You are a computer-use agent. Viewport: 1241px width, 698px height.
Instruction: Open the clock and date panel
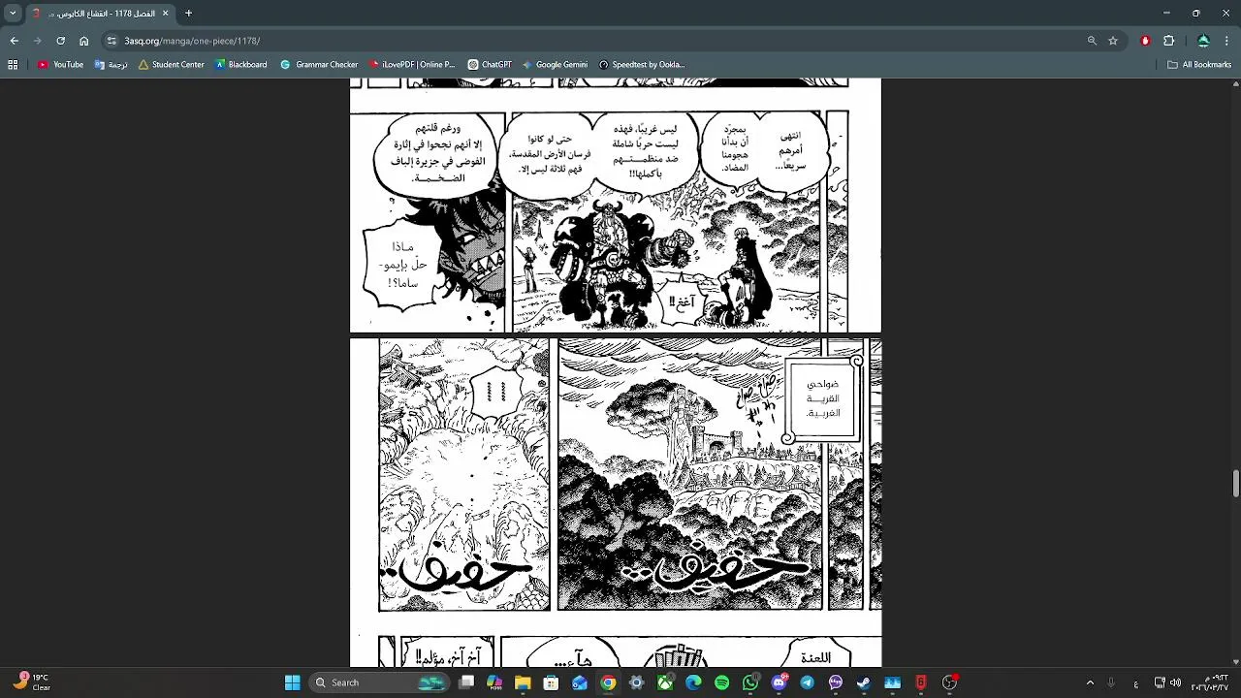(x=1210, y=682)
